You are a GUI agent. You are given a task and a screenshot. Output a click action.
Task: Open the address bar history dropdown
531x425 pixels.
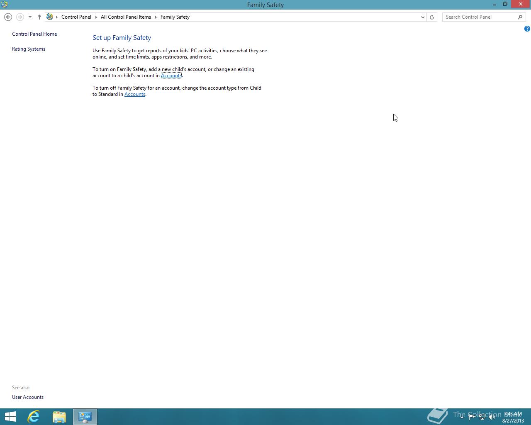pyautogui.click(x=423, y=17)
